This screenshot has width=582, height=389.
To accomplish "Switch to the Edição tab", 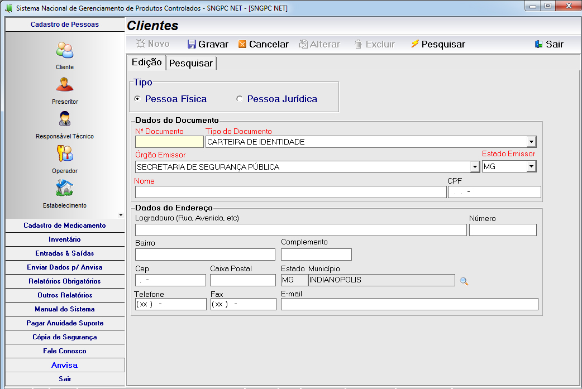I will [146, 63].
